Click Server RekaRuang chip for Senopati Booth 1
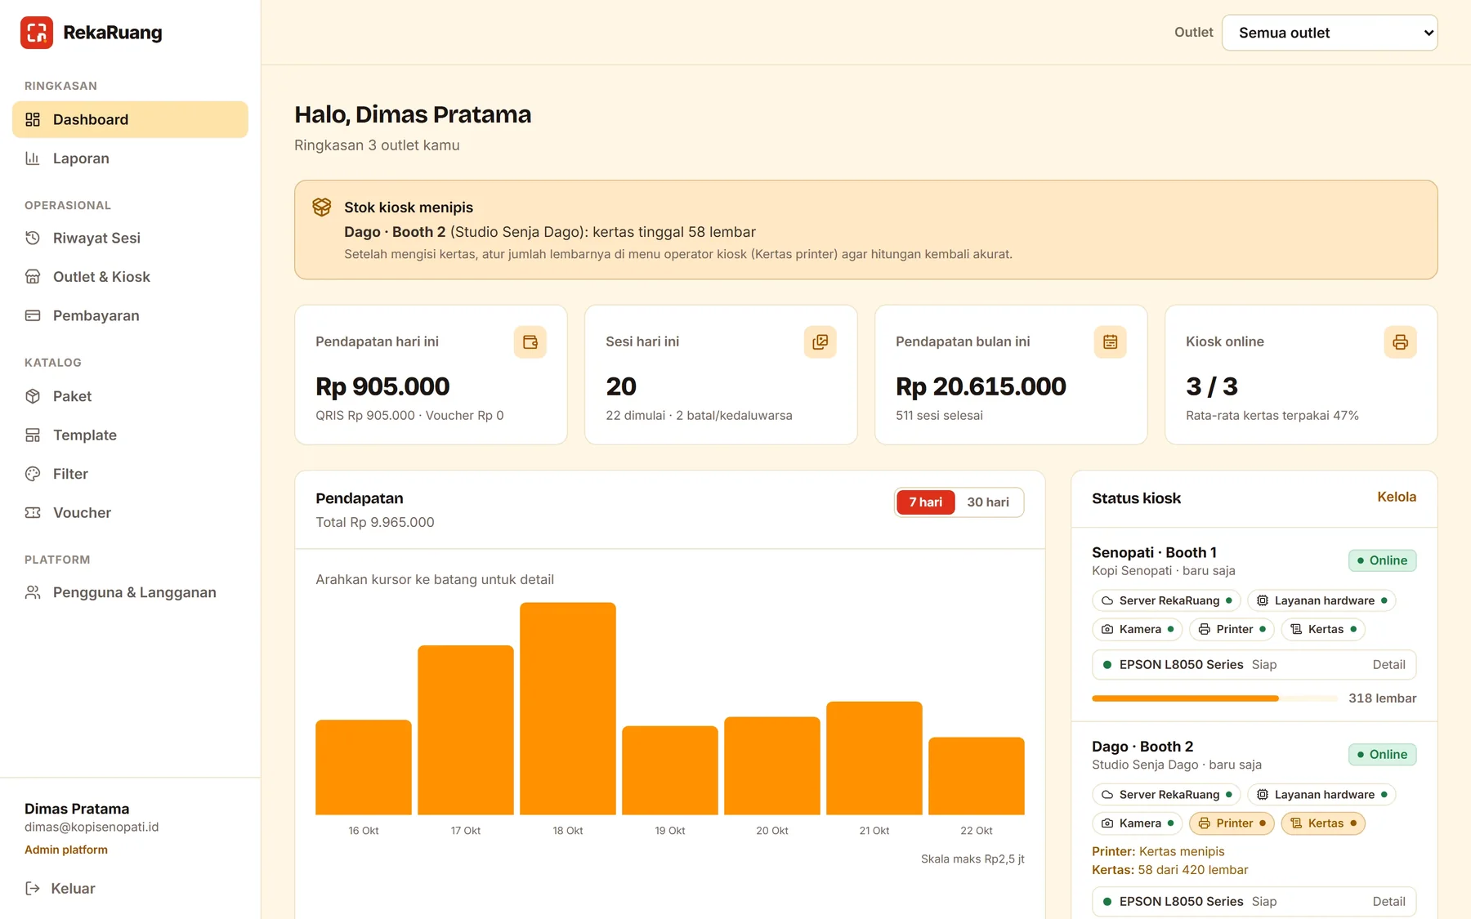 coord(1166,600)
